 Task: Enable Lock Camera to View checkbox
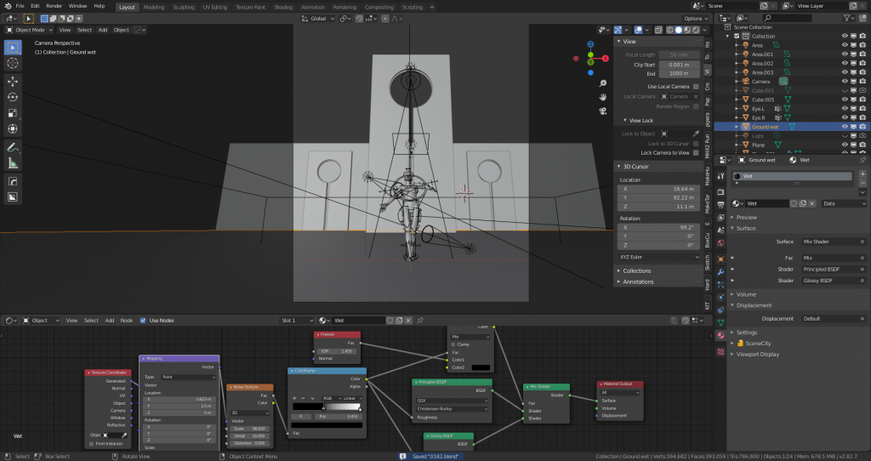click(696, 153)
